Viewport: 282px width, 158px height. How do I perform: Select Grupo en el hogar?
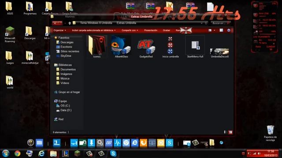69,92
